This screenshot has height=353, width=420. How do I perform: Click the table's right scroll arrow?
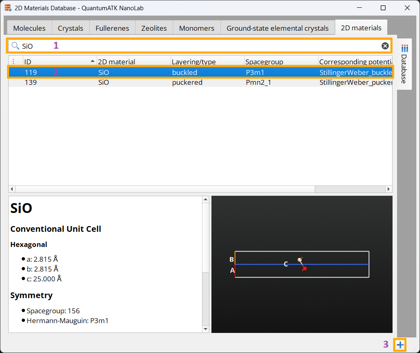coord(389,189)
